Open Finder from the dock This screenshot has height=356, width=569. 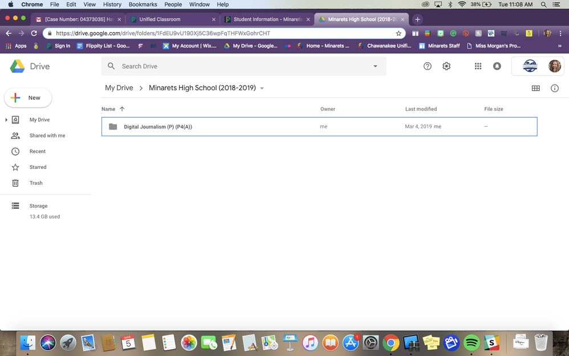coord(27,342)
